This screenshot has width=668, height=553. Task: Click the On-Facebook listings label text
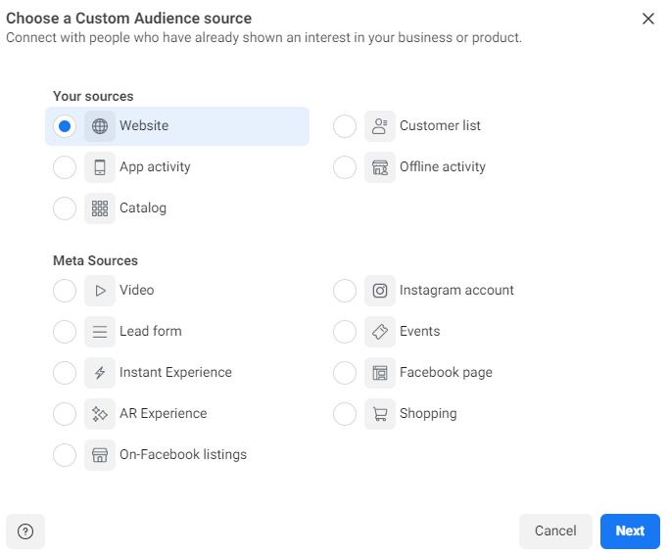click(183, 455)
